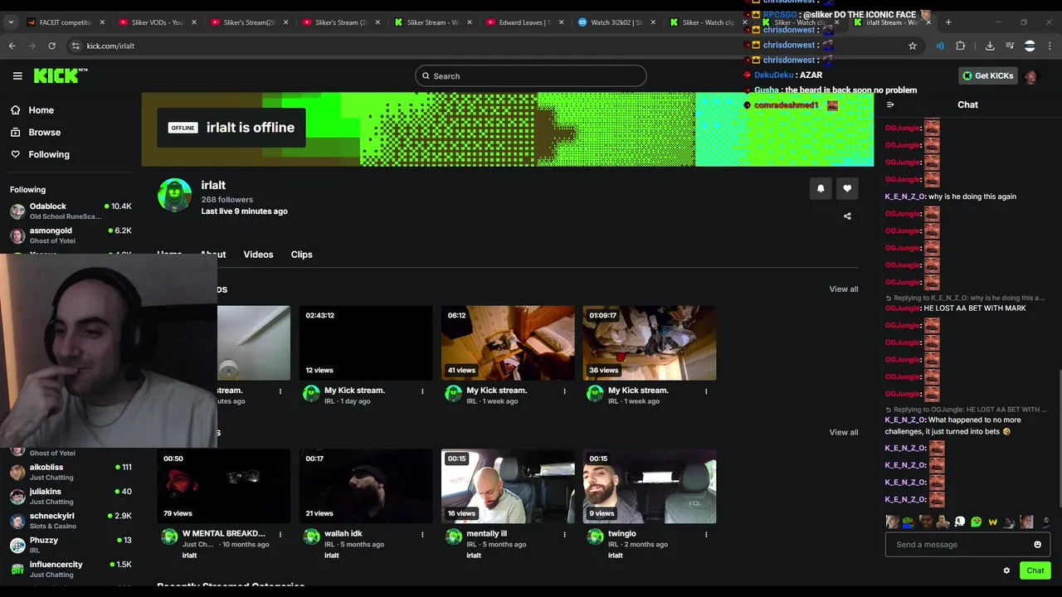Open the juliakins channel in sidebar
The image size is (1062, 597).
(x=71, y=496)
